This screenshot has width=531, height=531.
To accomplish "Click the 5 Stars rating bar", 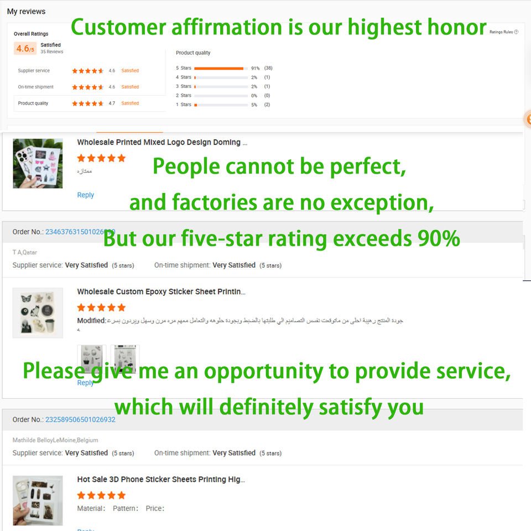I will coord(221,68).
